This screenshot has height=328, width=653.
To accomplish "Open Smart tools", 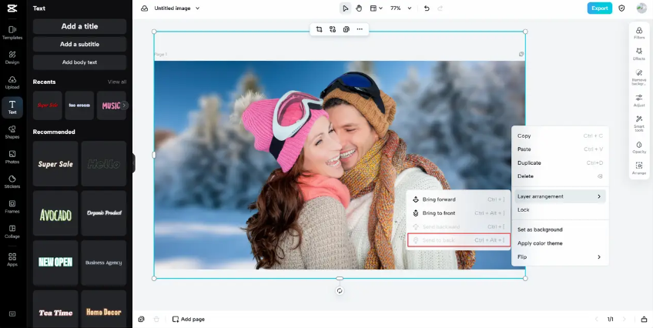I will (639, 124).
